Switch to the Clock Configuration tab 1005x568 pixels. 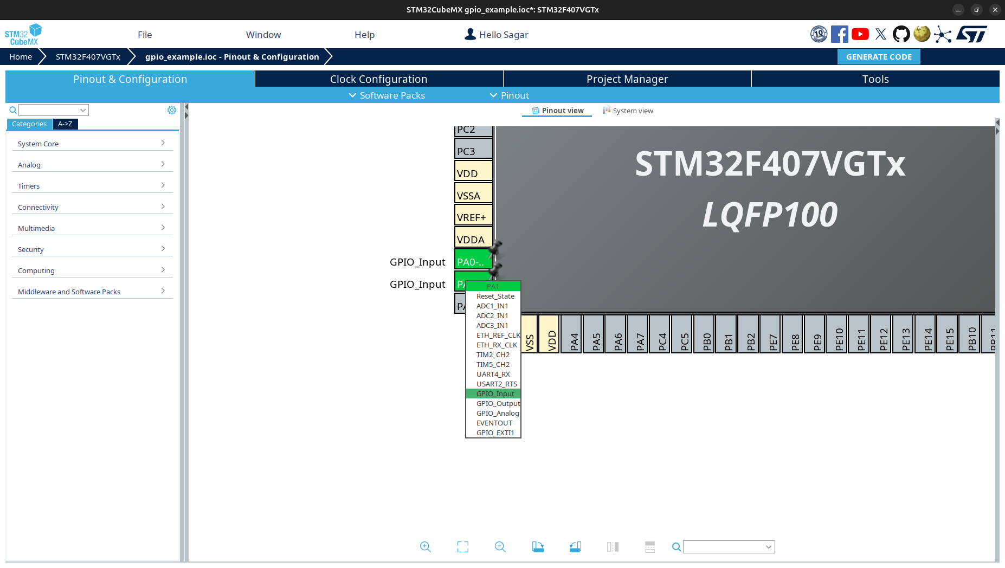coord(379,79)
